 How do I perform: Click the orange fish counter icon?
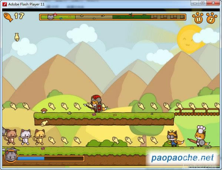click(x=8, y=17)
